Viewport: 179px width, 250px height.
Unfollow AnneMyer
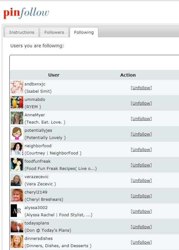[141, 119]
